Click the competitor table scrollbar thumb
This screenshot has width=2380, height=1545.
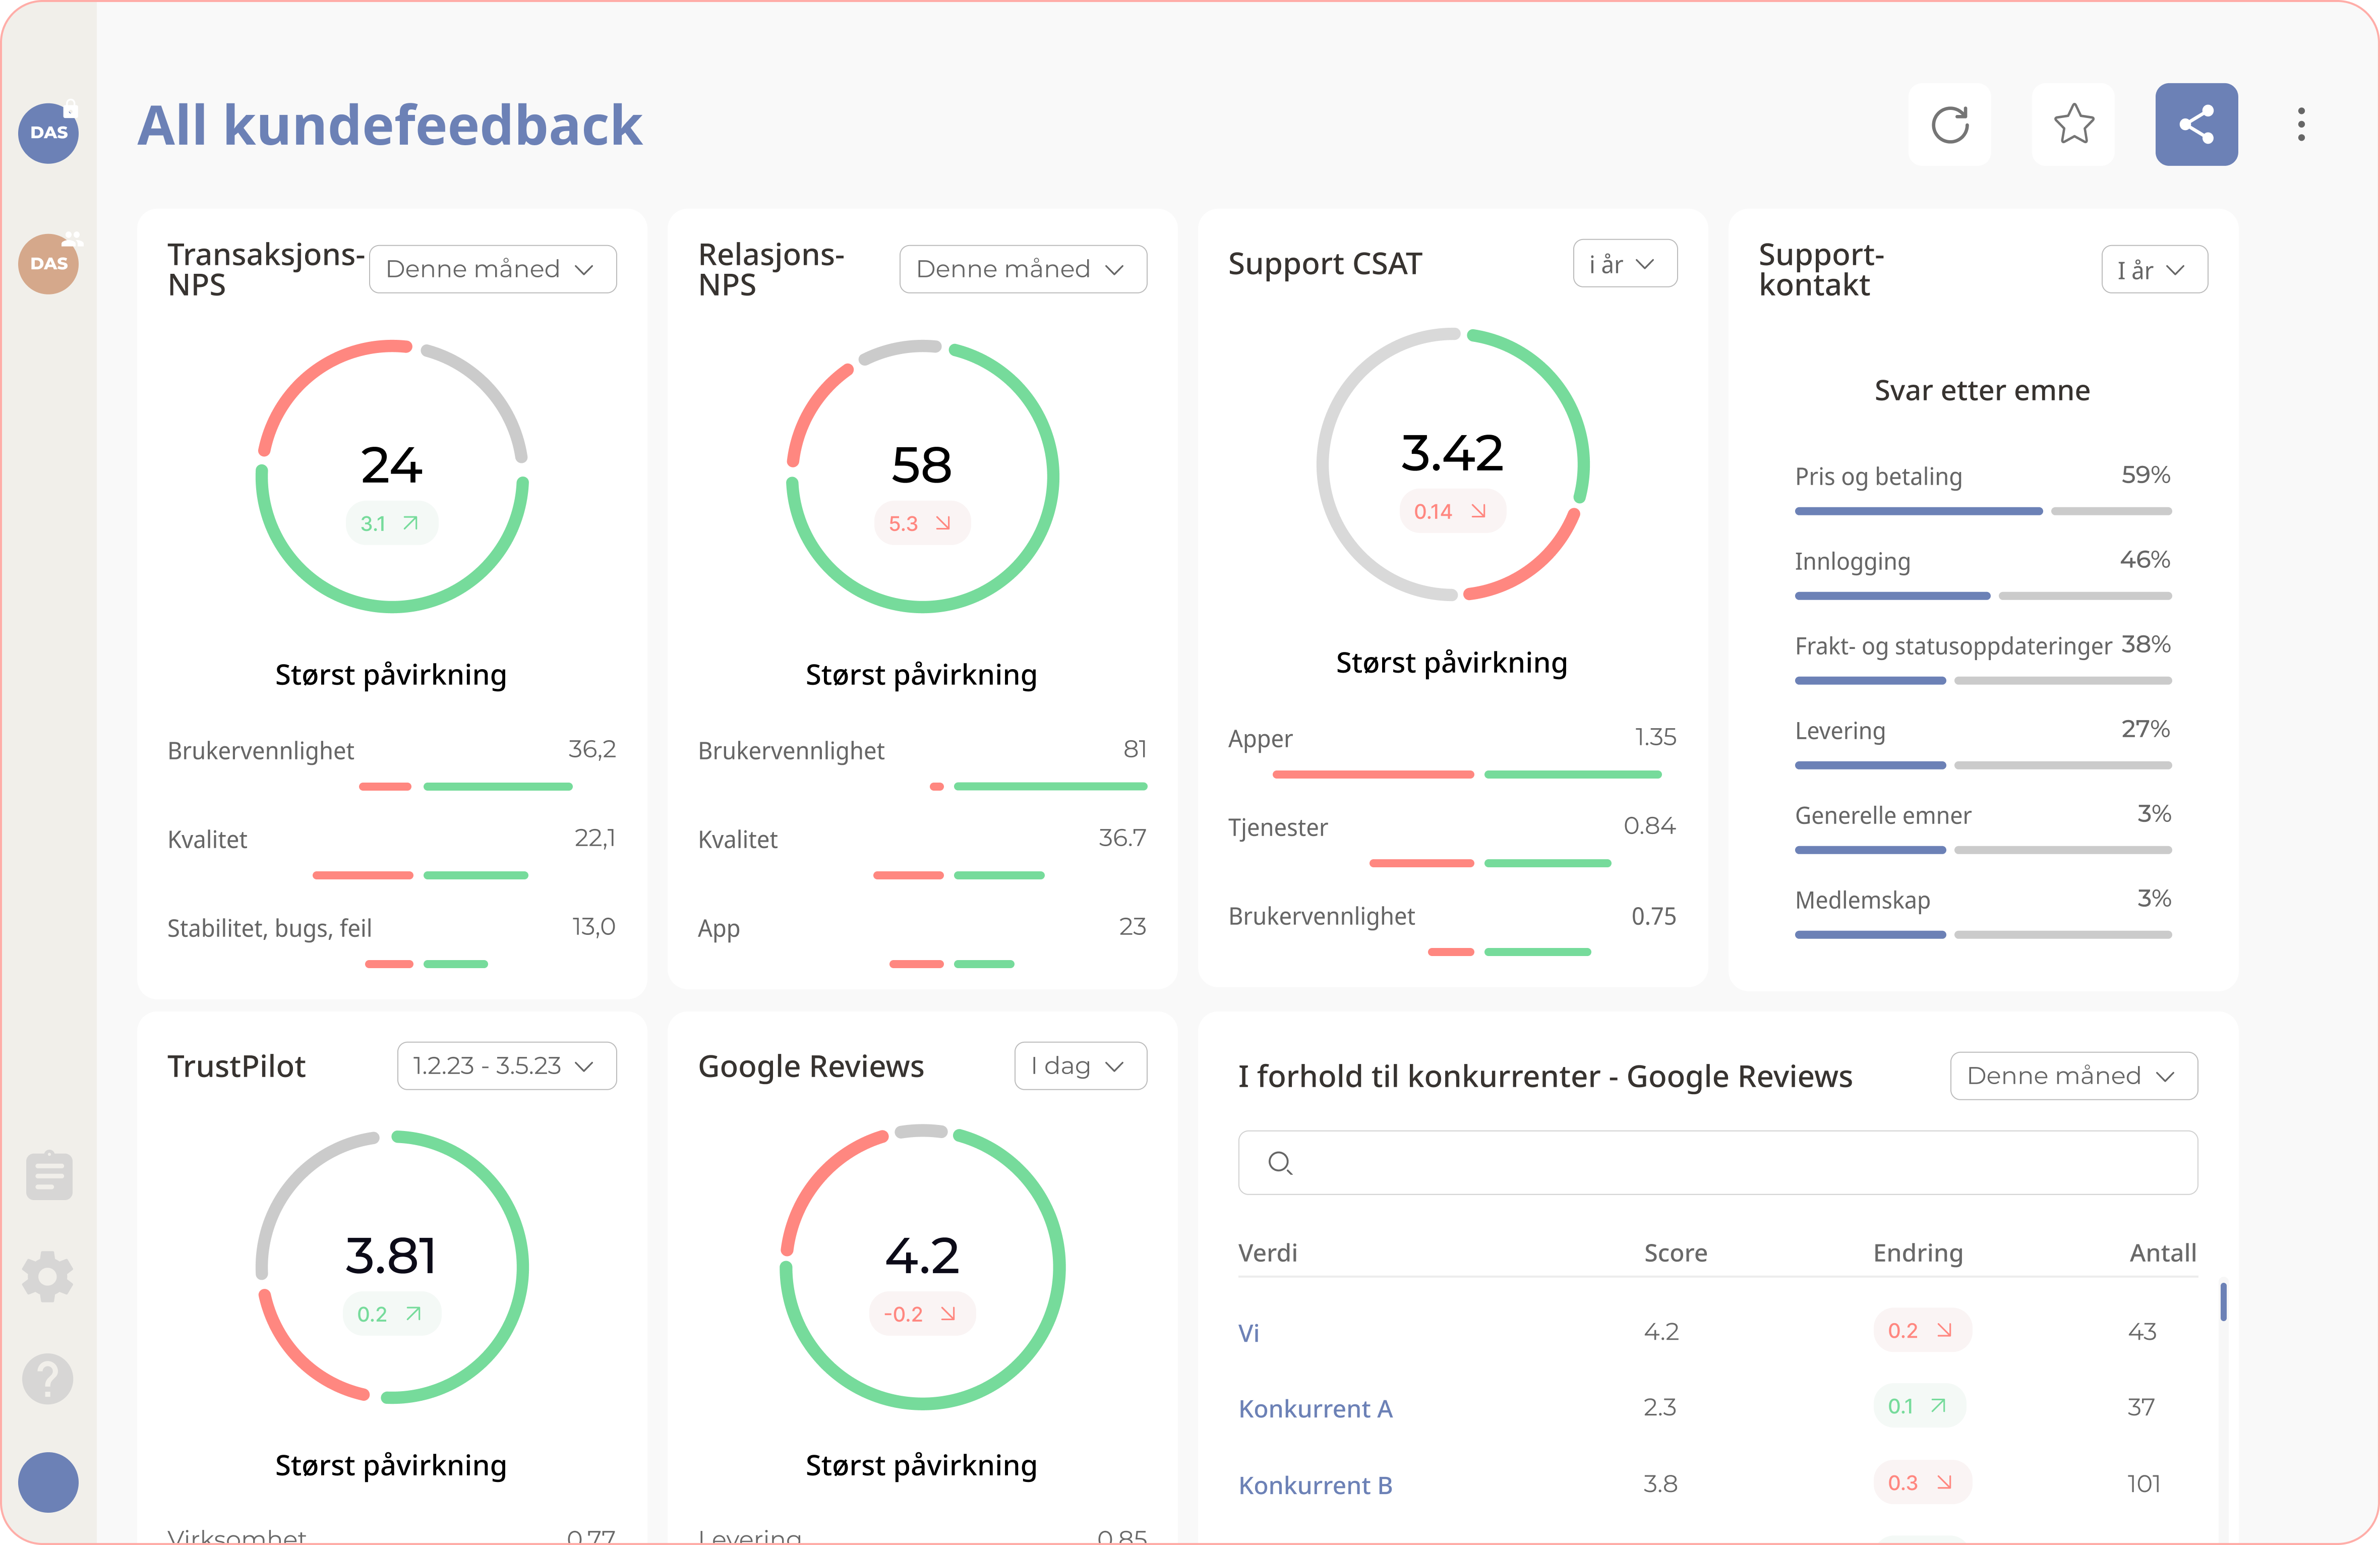[2223, 1301]
